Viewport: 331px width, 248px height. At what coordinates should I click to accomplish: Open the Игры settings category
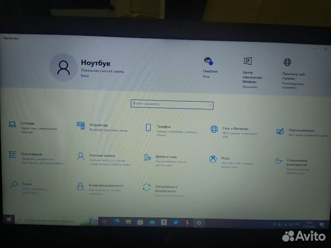[x=231, y=163]
